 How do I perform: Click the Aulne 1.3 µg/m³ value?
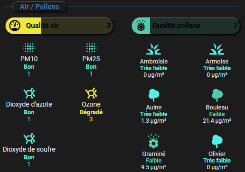[154, 121]
